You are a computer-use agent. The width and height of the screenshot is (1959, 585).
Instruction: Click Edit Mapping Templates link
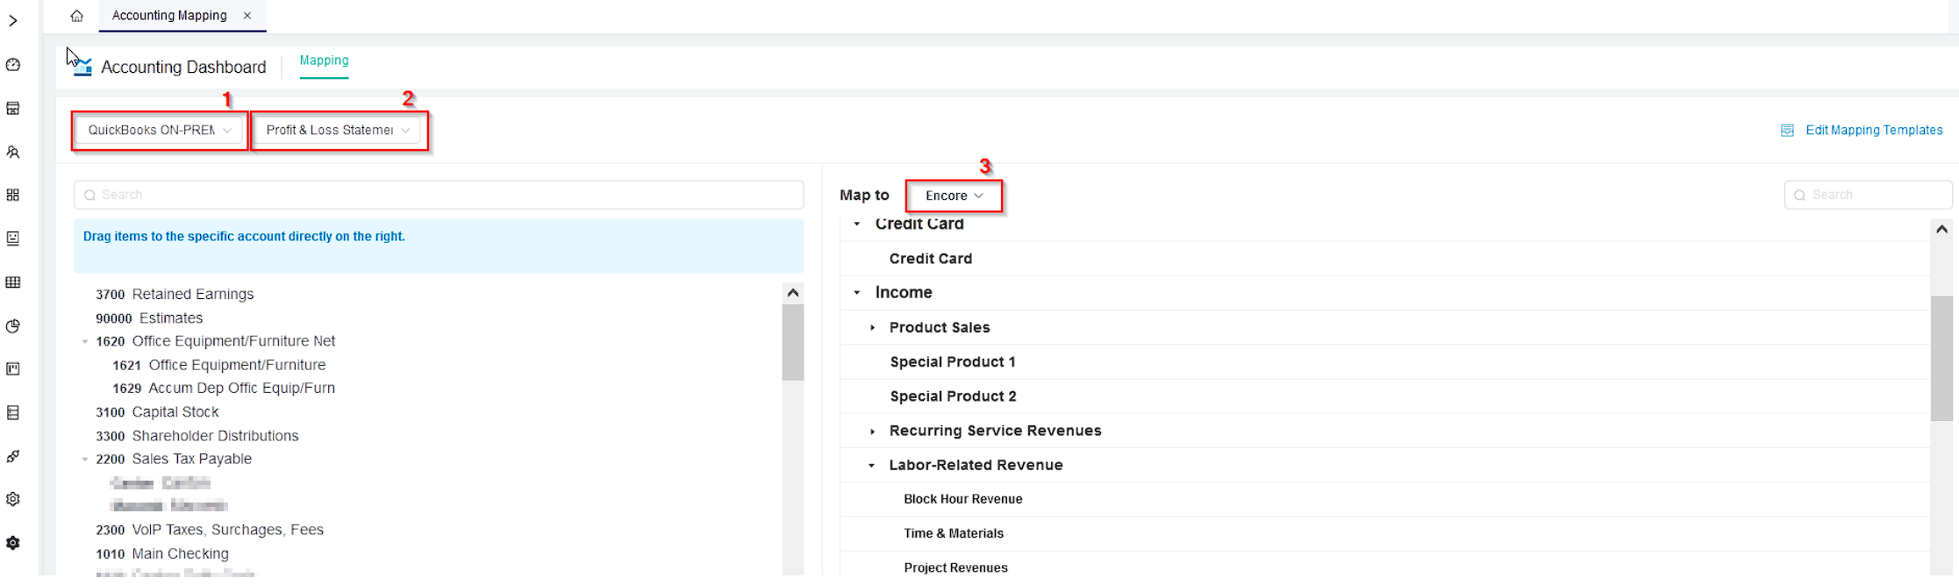coord(1873,131)
